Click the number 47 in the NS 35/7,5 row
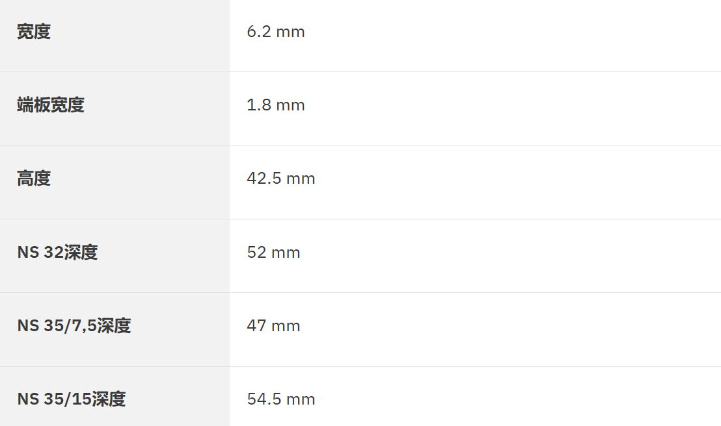Image resolution: width=721 pixels, height=426 pixels. pos(256,325)
